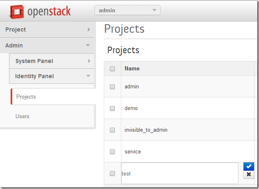
Task: Click the arrow icon beside Project
Action: click(x=89, y=29)
